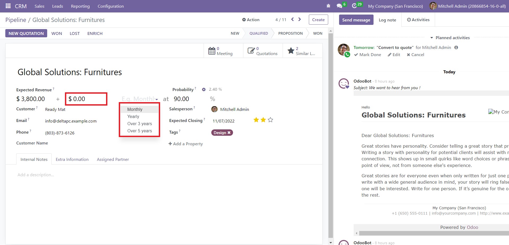Open the Configuration menu
Viewport: 509px width, 245px height.
[111, 6]
